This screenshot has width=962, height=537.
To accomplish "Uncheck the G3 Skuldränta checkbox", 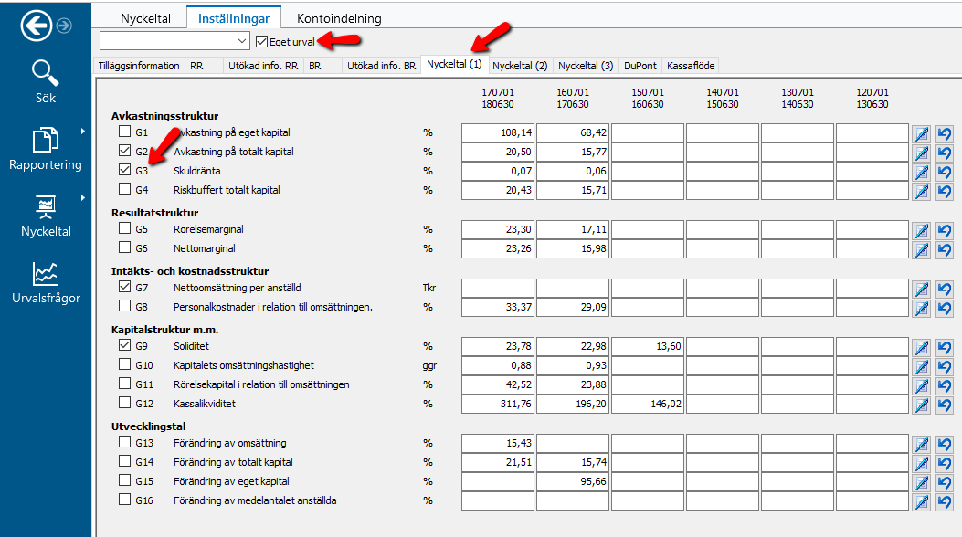I will point(124,170).
